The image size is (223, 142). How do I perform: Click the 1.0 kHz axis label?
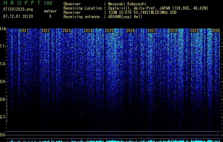3,64
